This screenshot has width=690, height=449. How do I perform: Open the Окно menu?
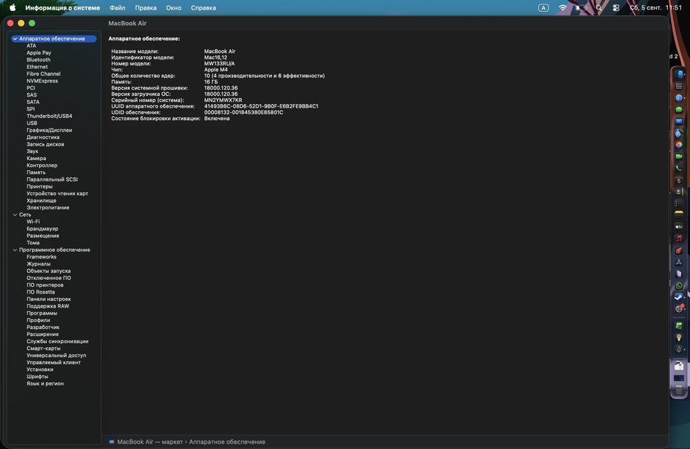tap(174, 8)
